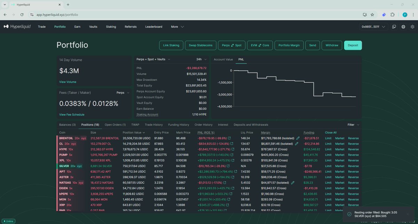Open the Vaults page

tap(93, 27)
